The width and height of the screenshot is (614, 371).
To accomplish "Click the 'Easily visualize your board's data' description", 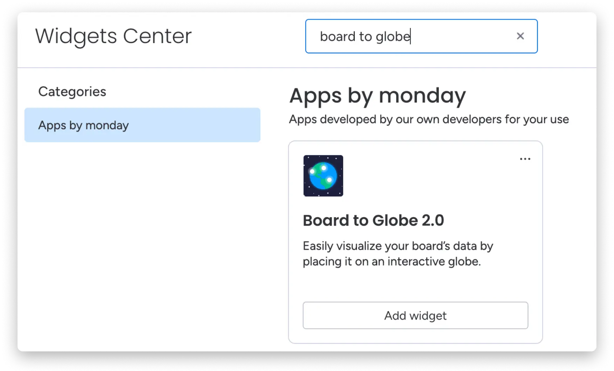I will [x=398, y=254].
